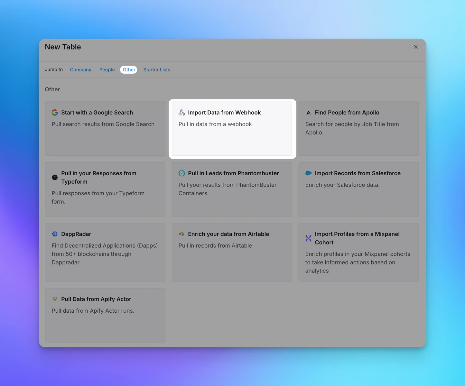Open Pull in Leads from Phantombuster
This screenshot has height=386, width=465.
232,189
